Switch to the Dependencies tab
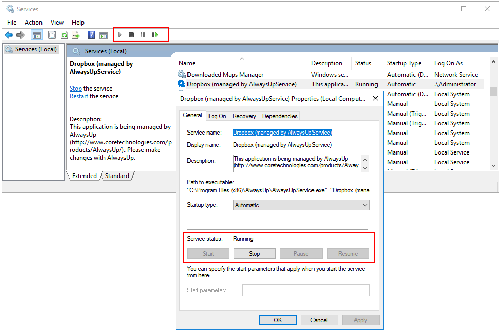The width and height of the screenshot is (501, 331). click(280, 116)
